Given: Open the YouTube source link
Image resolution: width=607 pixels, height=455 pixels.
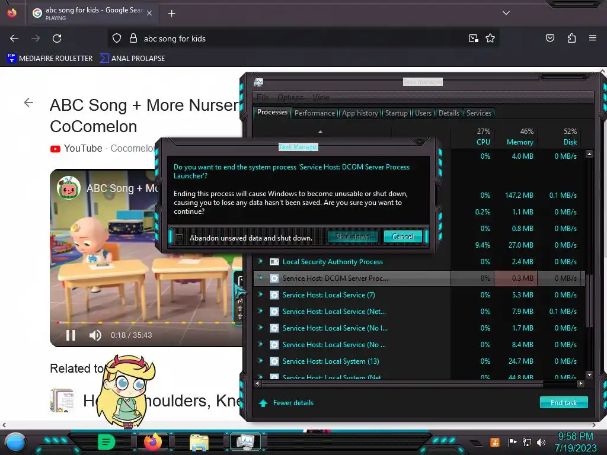Looking at the screenshot, I should (x=76, y=149).
